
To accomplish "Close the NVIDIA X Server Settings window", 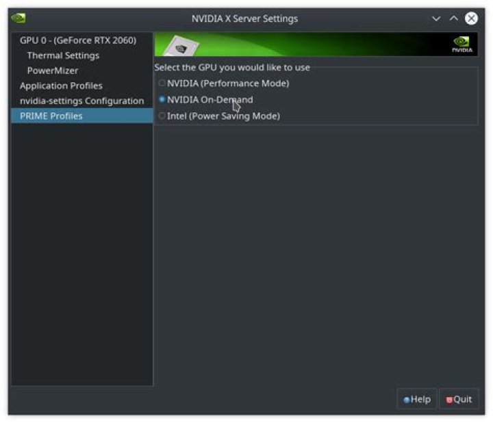I will (x=471, y=18).
